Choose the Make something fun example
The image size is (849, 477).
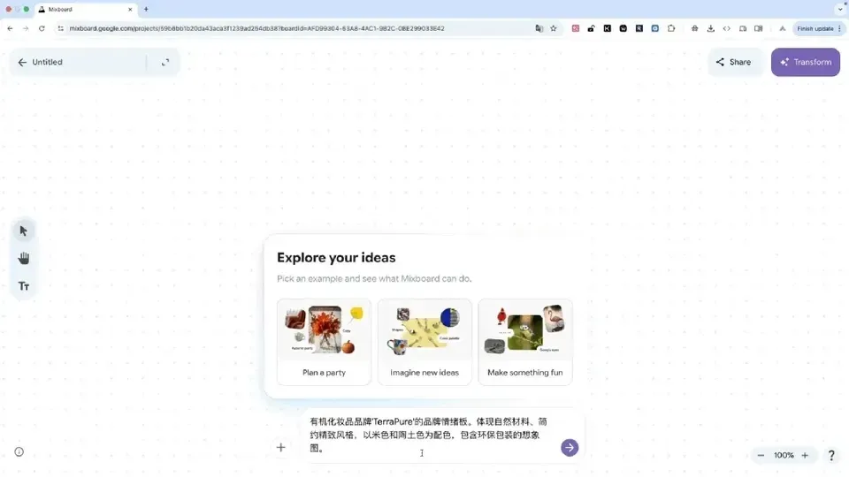click(x=524, y=342)
